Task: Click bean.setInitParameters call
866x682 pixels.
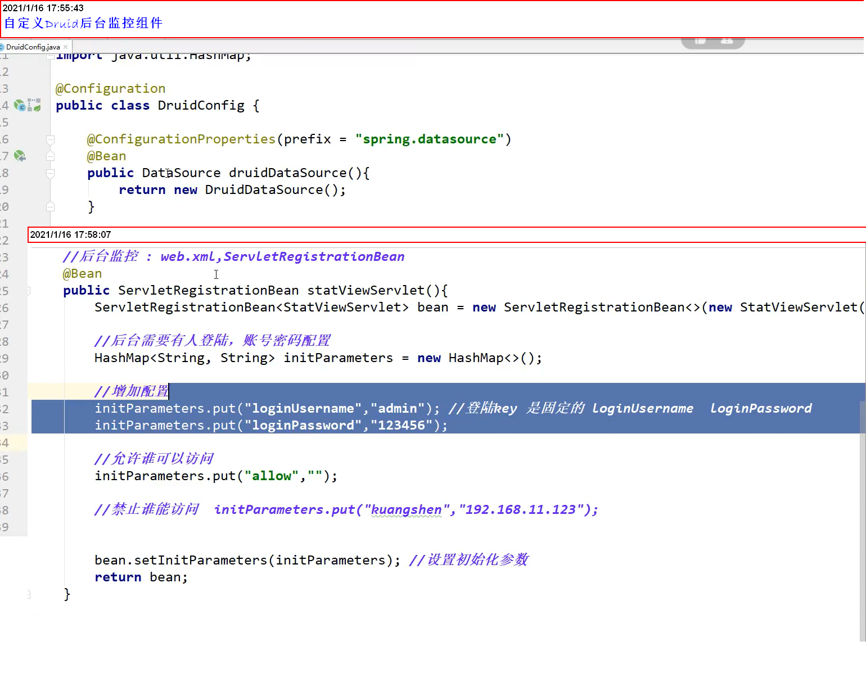Action: 247,560
